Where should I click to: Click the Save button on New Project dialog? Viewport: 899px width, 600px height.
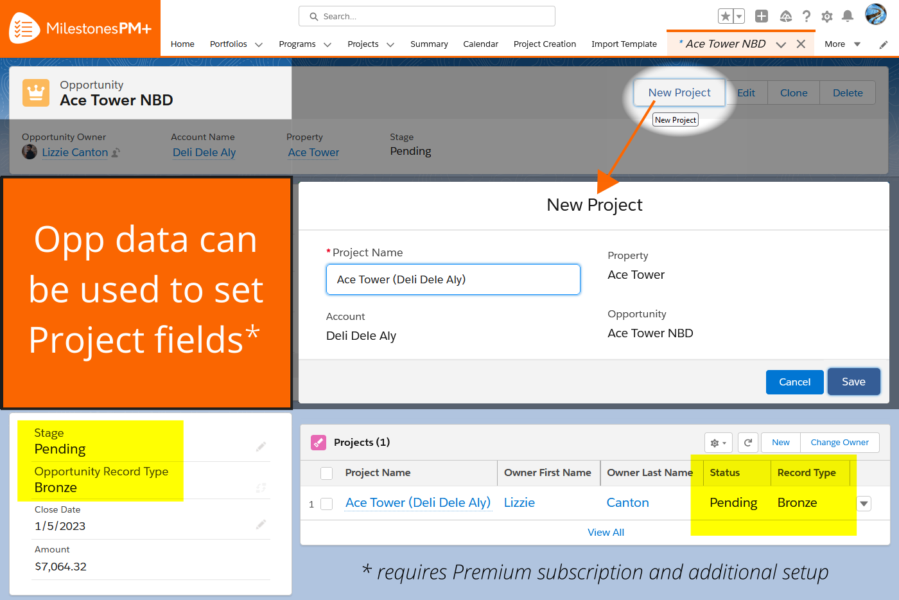(853, 382)
